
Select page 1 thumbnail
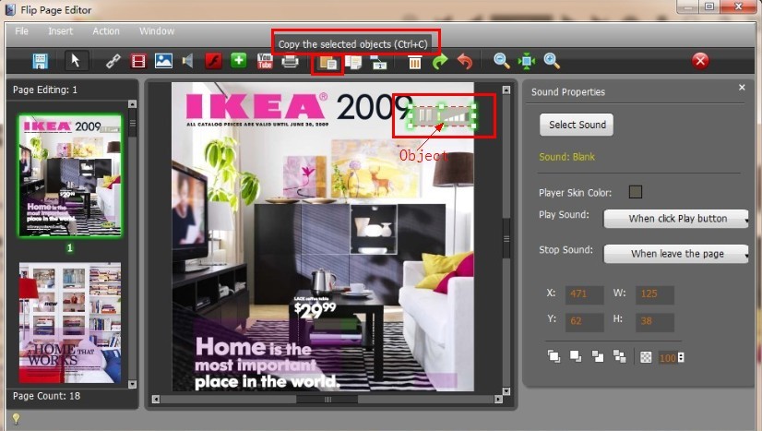click(70, 176)
